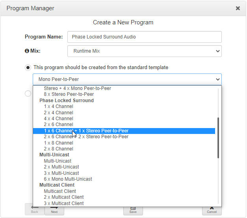Image resolution: width=247 pixels, height=218 pixels.
Task: Select the 2 x 8 Channel option
Action: tap(58, 149)
